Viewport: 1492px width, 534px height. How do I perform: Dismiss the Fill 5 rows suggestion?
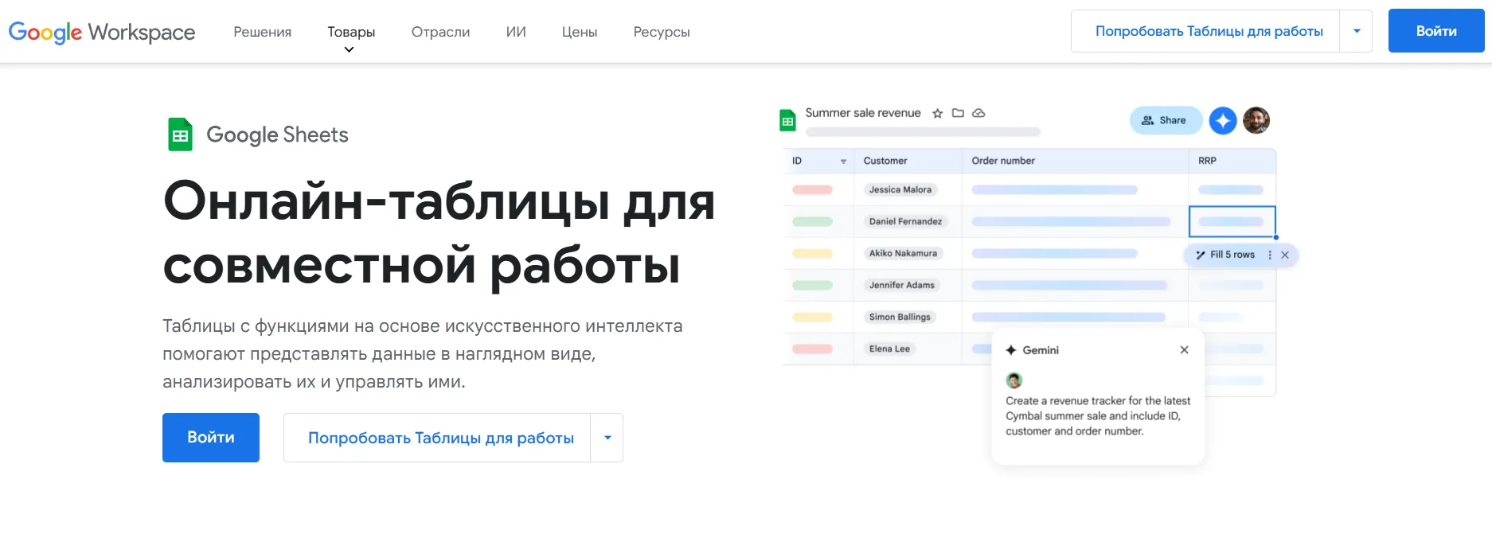[1285, 255]
